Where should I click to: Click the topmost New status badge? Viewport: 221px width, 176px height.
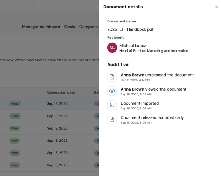point(15,129)
